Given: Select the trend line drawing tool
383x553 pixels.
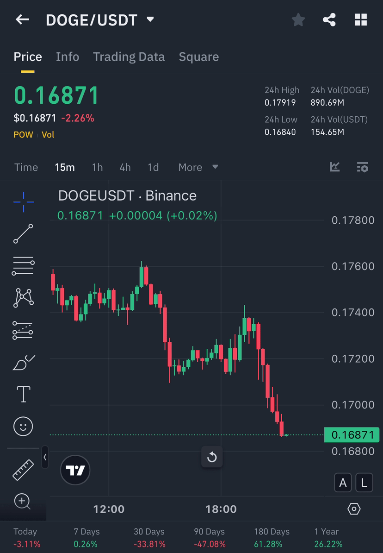Looking at the screenshot, I should [x=23, y=233].
